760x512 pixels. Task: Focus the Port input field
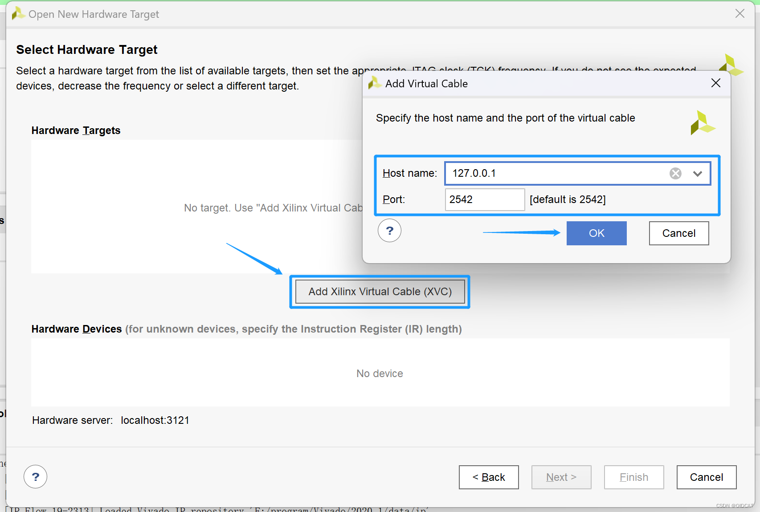[x=485, y=199]
